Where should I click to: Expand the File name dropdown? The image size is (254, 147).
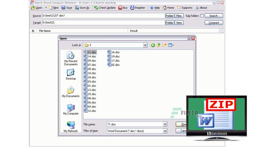165,124
